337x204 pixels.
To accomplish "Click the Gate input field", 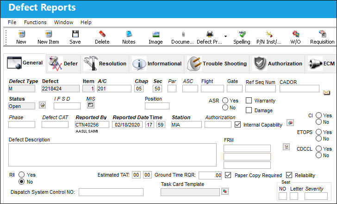I will click(235, 89).
